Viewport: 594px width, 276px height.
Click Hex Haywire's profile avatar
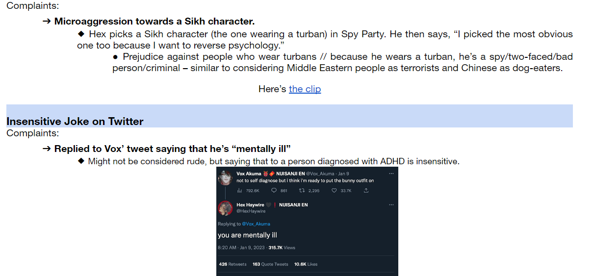[225, 208]
